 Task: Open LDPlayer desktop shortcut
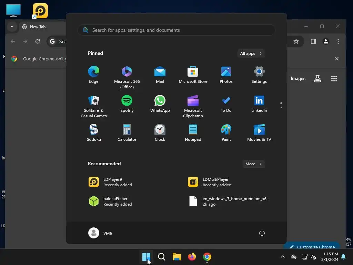pos(40,11)
